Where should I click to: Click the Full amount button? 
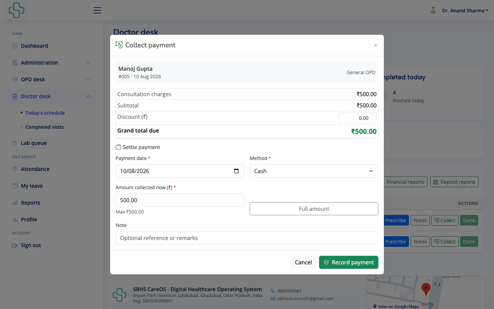pos(314,209)
